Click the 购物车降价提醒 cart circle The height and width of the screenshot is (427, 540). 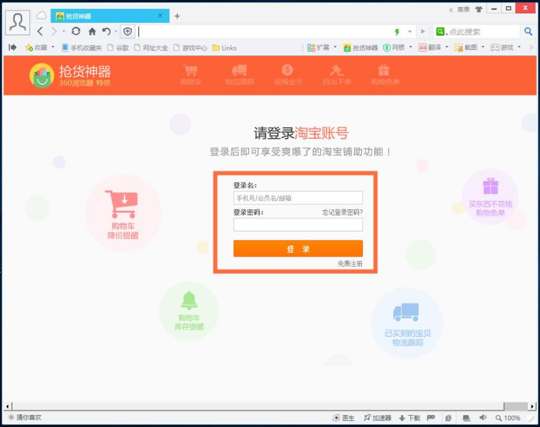[x=123, y=213]
